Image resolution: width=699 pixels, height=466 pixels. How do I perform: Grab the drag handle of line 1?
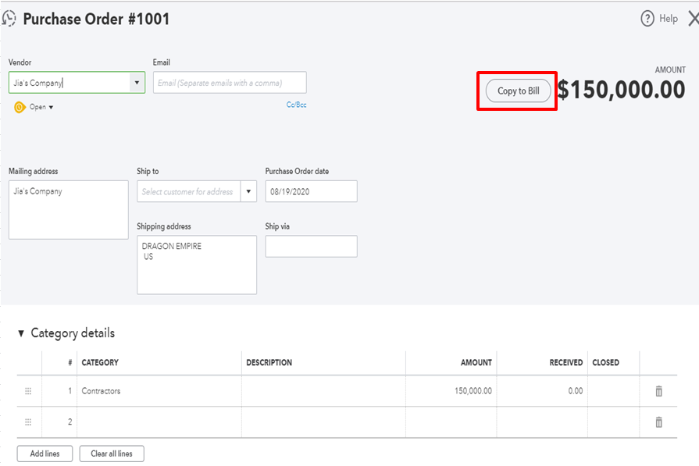coord(28,391)
